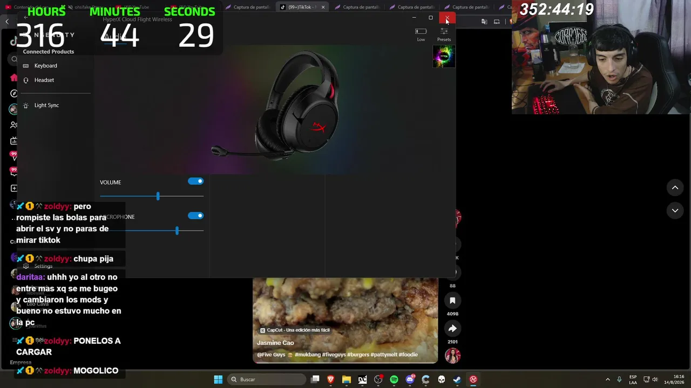This screenshot has width=691, height=388.
Task: Click the Audio tab in NGENUITY
Action: pos(115,37)
